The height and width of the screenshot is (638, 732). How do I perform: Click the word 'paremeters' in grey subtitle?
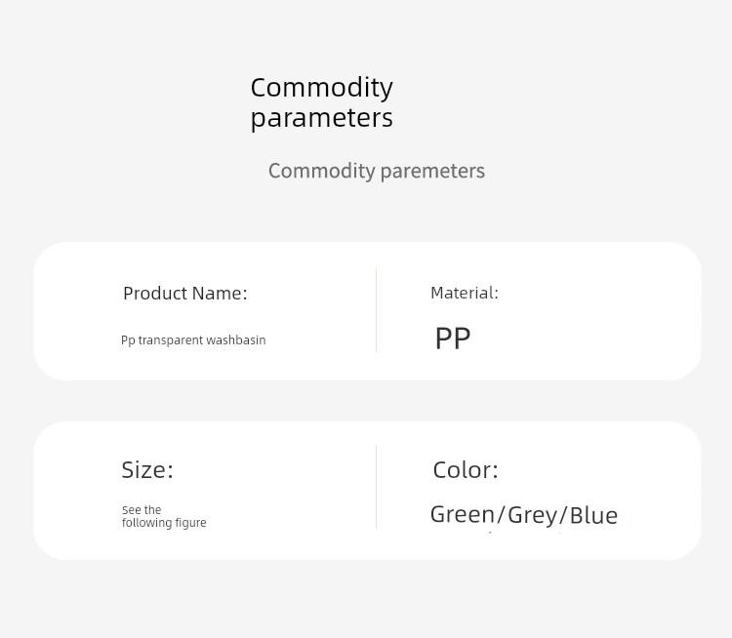[x=432, y=172]
